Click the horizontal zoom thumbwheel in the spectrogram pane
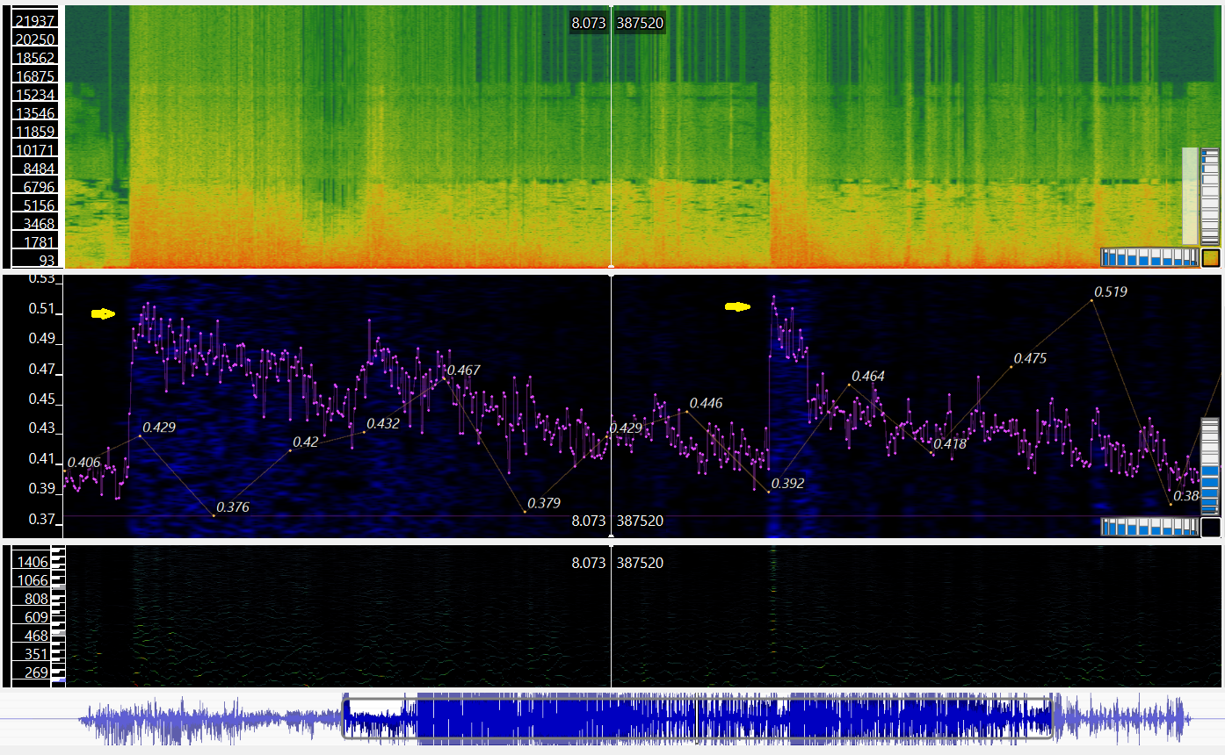Image resolution: width=1225 pixels, height=755 pixels. click(x=1149, y=257)
